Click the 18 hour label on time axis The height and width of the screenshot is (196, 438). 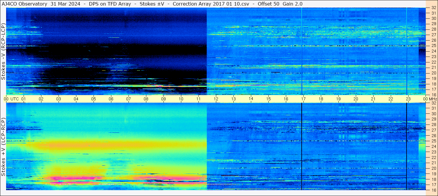tap(321, 99)
